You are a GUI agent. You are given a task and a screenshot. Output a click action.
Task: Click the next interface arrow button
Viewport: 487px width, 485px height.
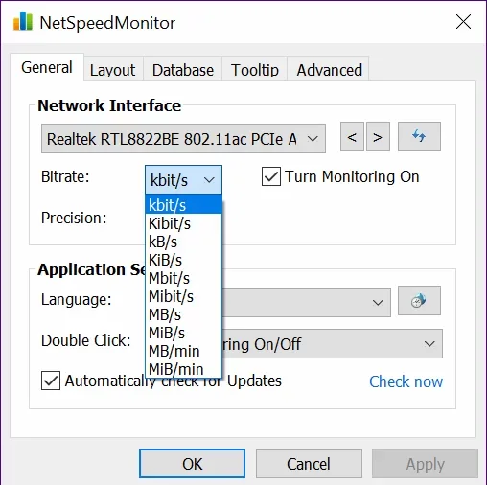(x=378, y=136)
